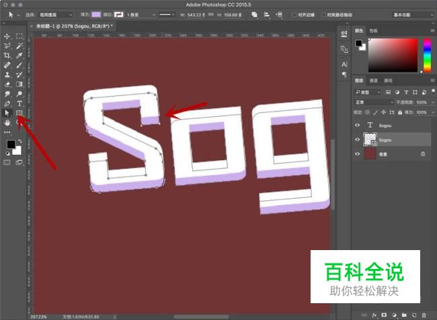The height and width of the screenshot is (320, 437).
Task: Select the Move tool in toolbar
Action: click(x=7, y=36)
